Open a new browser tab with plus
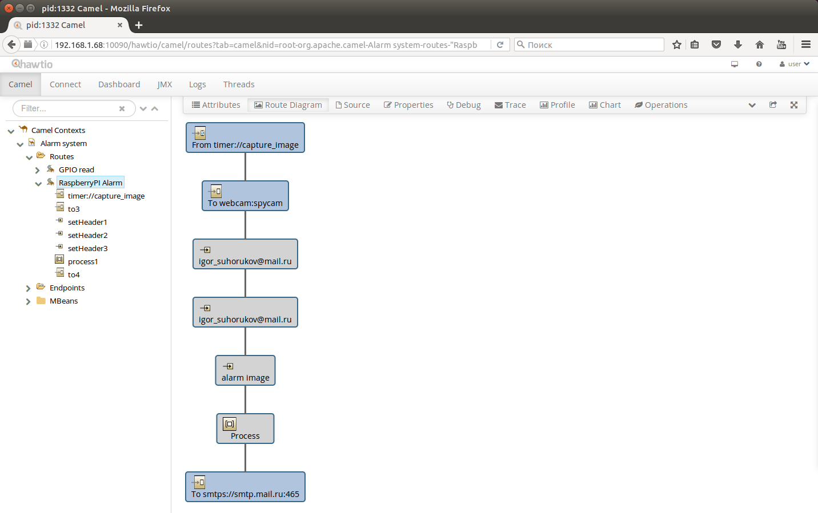Screen dimensions: 818x513 (139, 25)
